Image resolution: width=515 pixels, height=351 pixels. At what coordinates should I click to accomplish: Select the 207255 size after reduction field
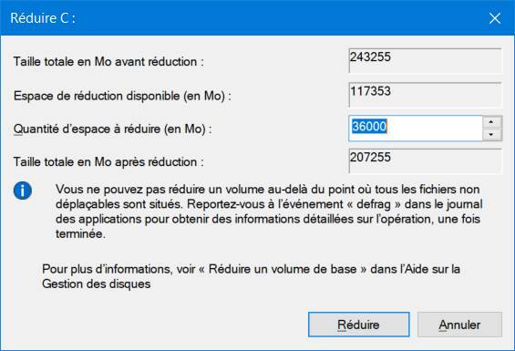(x=426, y=160)
